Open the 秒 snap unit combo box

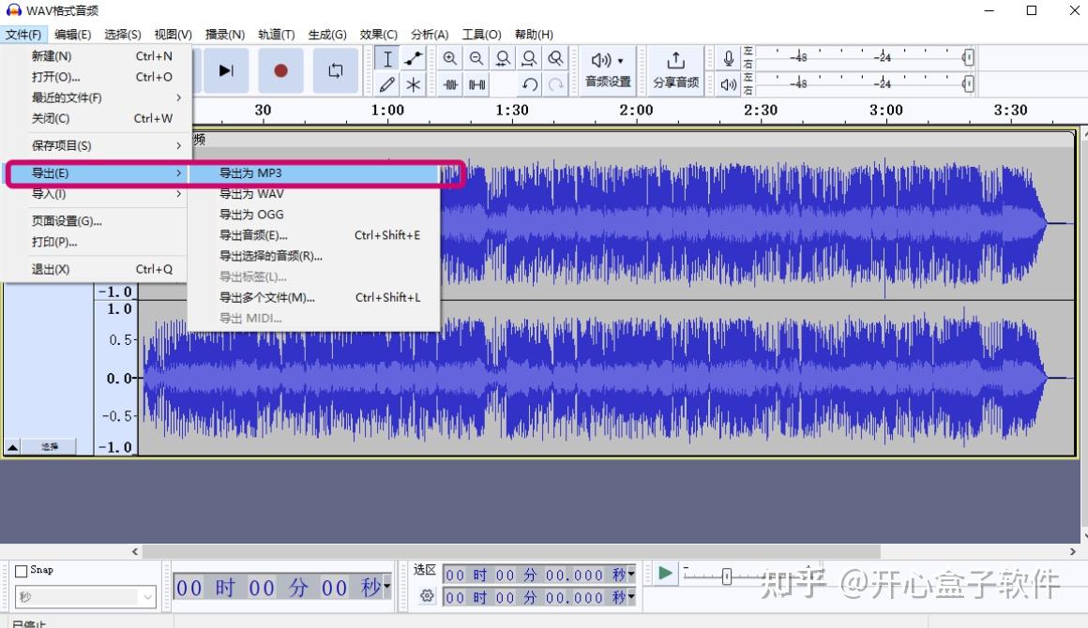[x=85, y=597]
